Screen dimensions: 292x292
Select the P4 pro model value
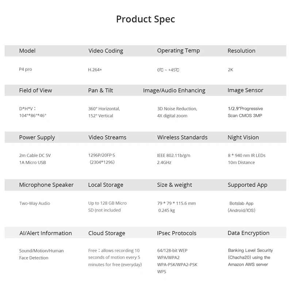point(26,69)
